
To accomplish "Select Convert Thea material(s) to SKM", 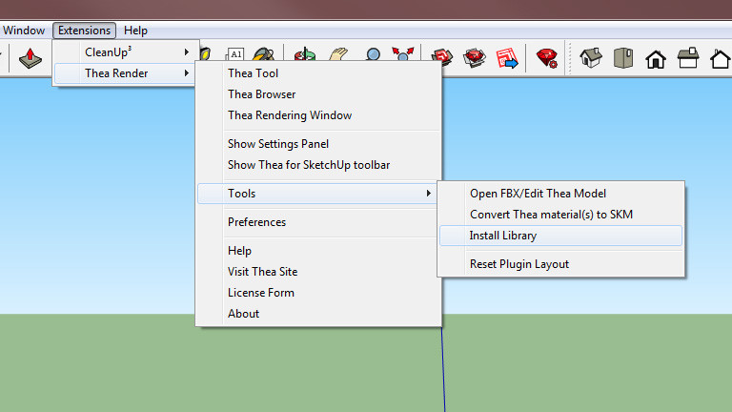I will (560, 215).
